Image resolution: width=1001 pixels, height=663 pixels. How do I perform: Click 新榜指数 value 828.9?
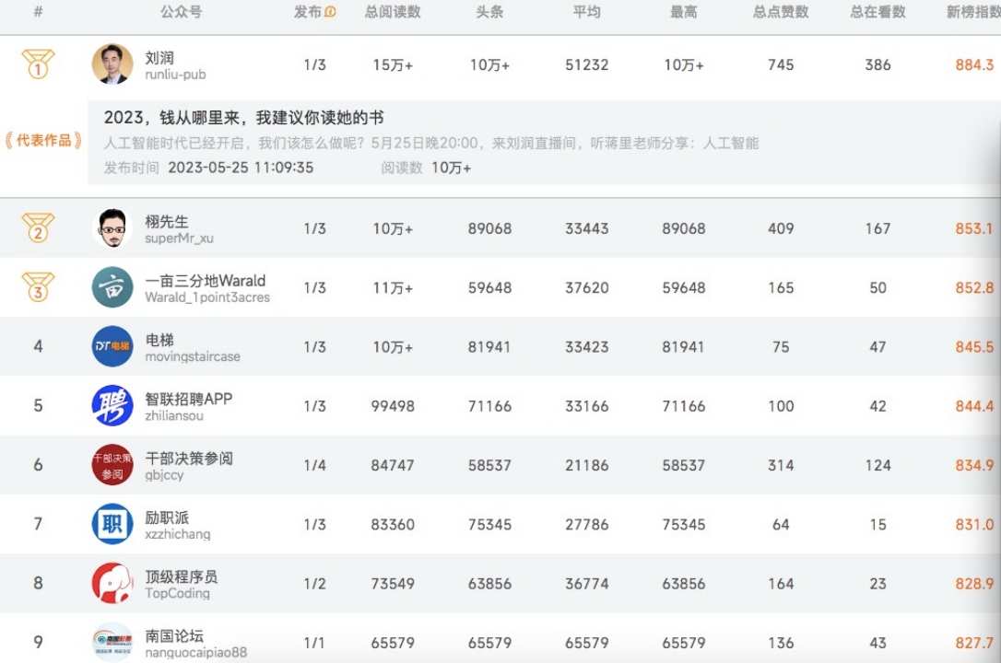[x=974, y=583]
